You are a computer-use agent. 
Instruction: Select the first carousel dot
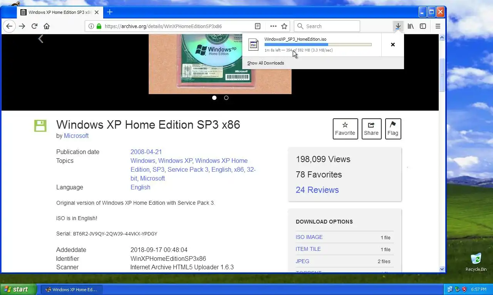pos(215,98)
